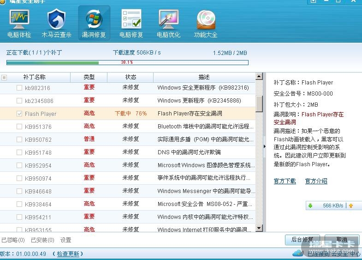
Task: Check the kb982316 patch checkbox
Action: (19, 88)
